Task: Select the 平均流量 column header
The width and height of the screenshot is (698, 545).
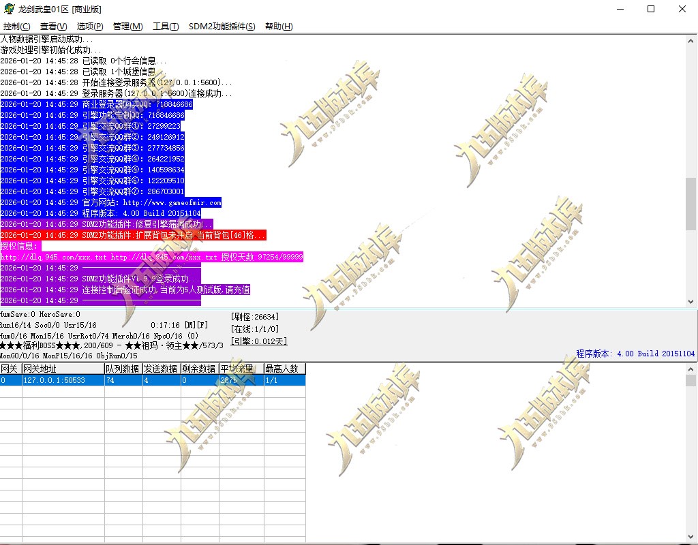Action: [x=241, y=369]
